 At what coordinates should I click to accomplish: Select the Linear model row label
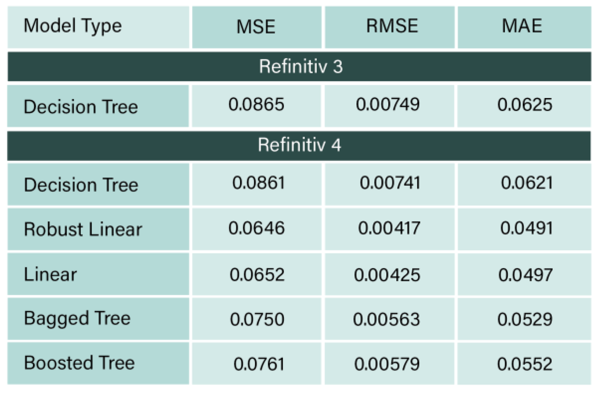pos(50,274)
